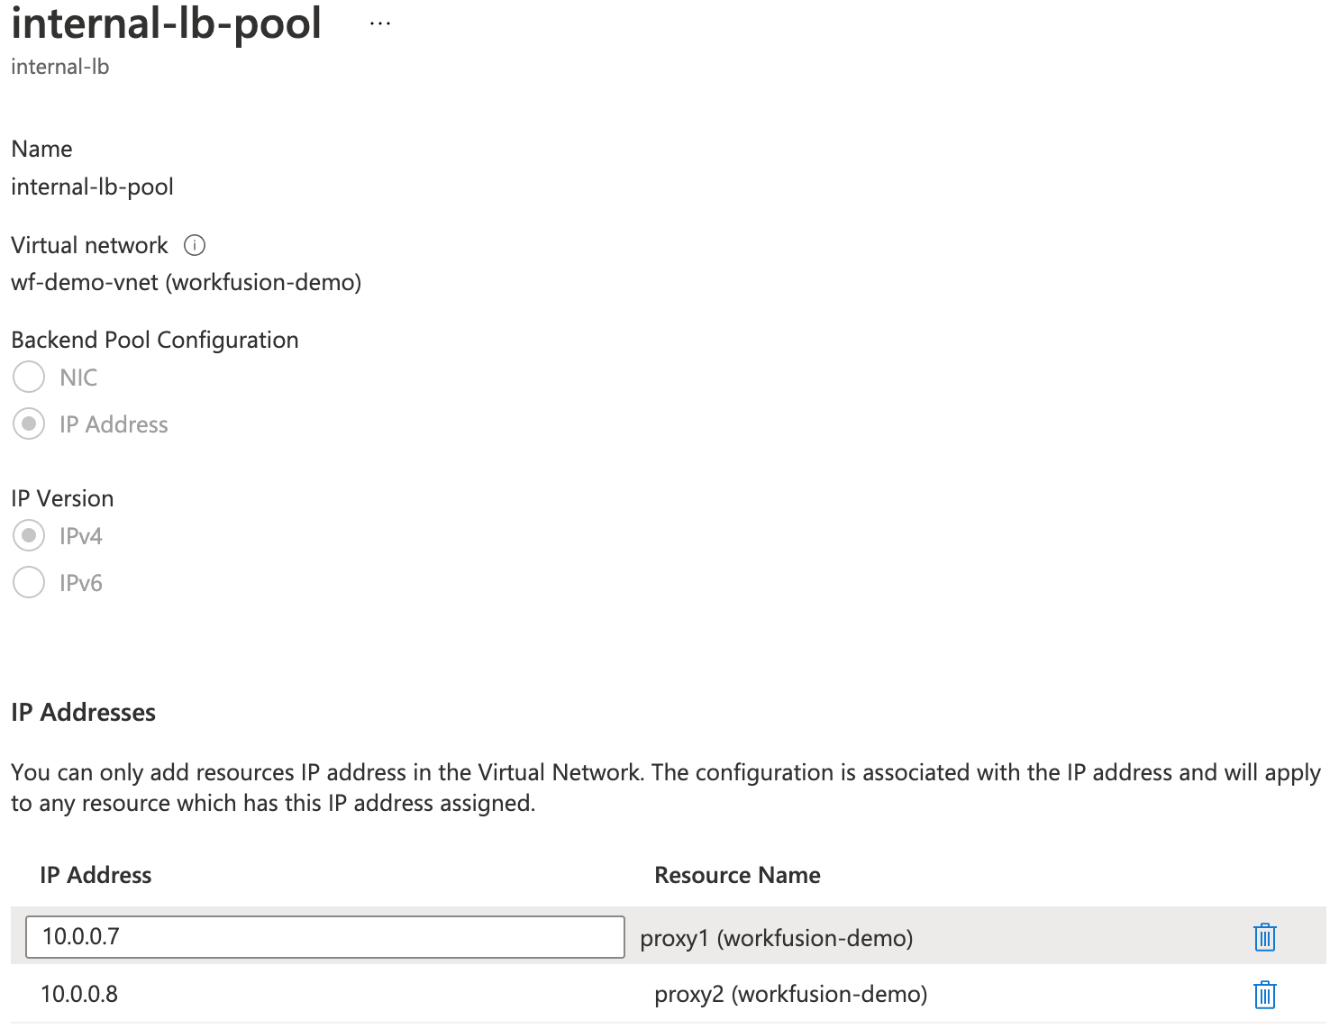Open the Virtual network info tooltip icon
This screenshot has width=1339, height=1029.
(x=195, y=245)
